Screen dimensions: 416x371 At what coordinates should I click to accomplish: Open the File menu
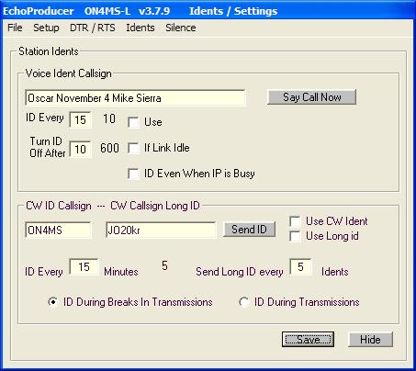pyautogui.click(x=15, y=28)
